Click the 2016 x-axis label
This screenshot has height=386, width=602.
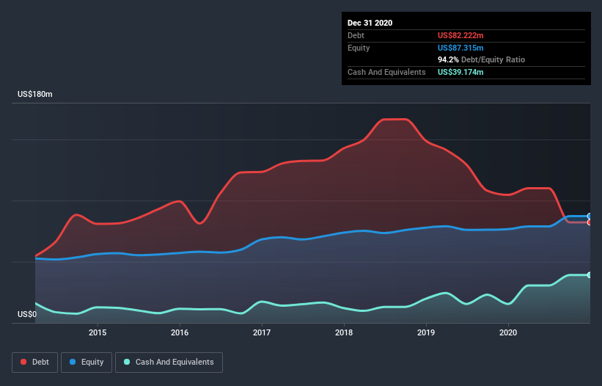pos(180,332)
